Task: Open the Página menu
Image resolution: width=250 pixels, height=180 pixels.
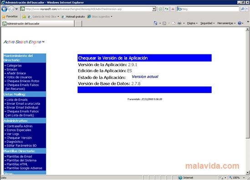Action: tap(192, 23)
